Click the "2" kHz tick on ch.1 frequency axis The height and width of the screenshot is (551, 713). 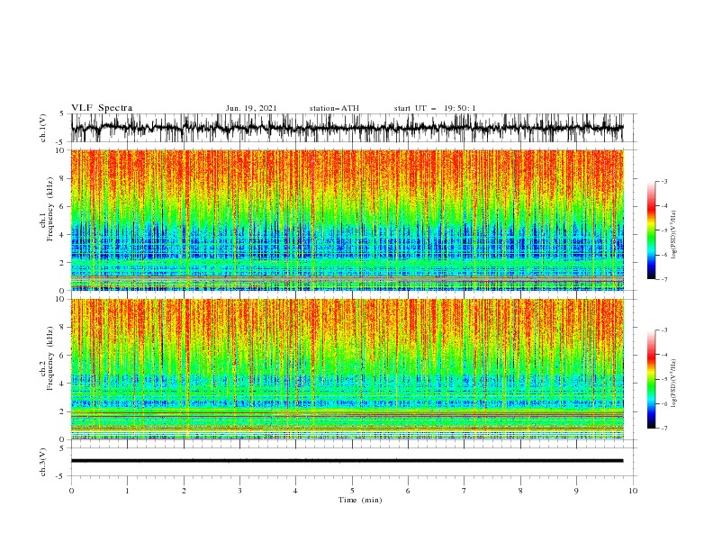tap(62, 263)
